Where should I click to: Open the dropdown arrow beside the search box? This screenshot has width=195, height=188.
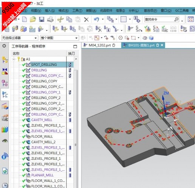pos(182,21)
